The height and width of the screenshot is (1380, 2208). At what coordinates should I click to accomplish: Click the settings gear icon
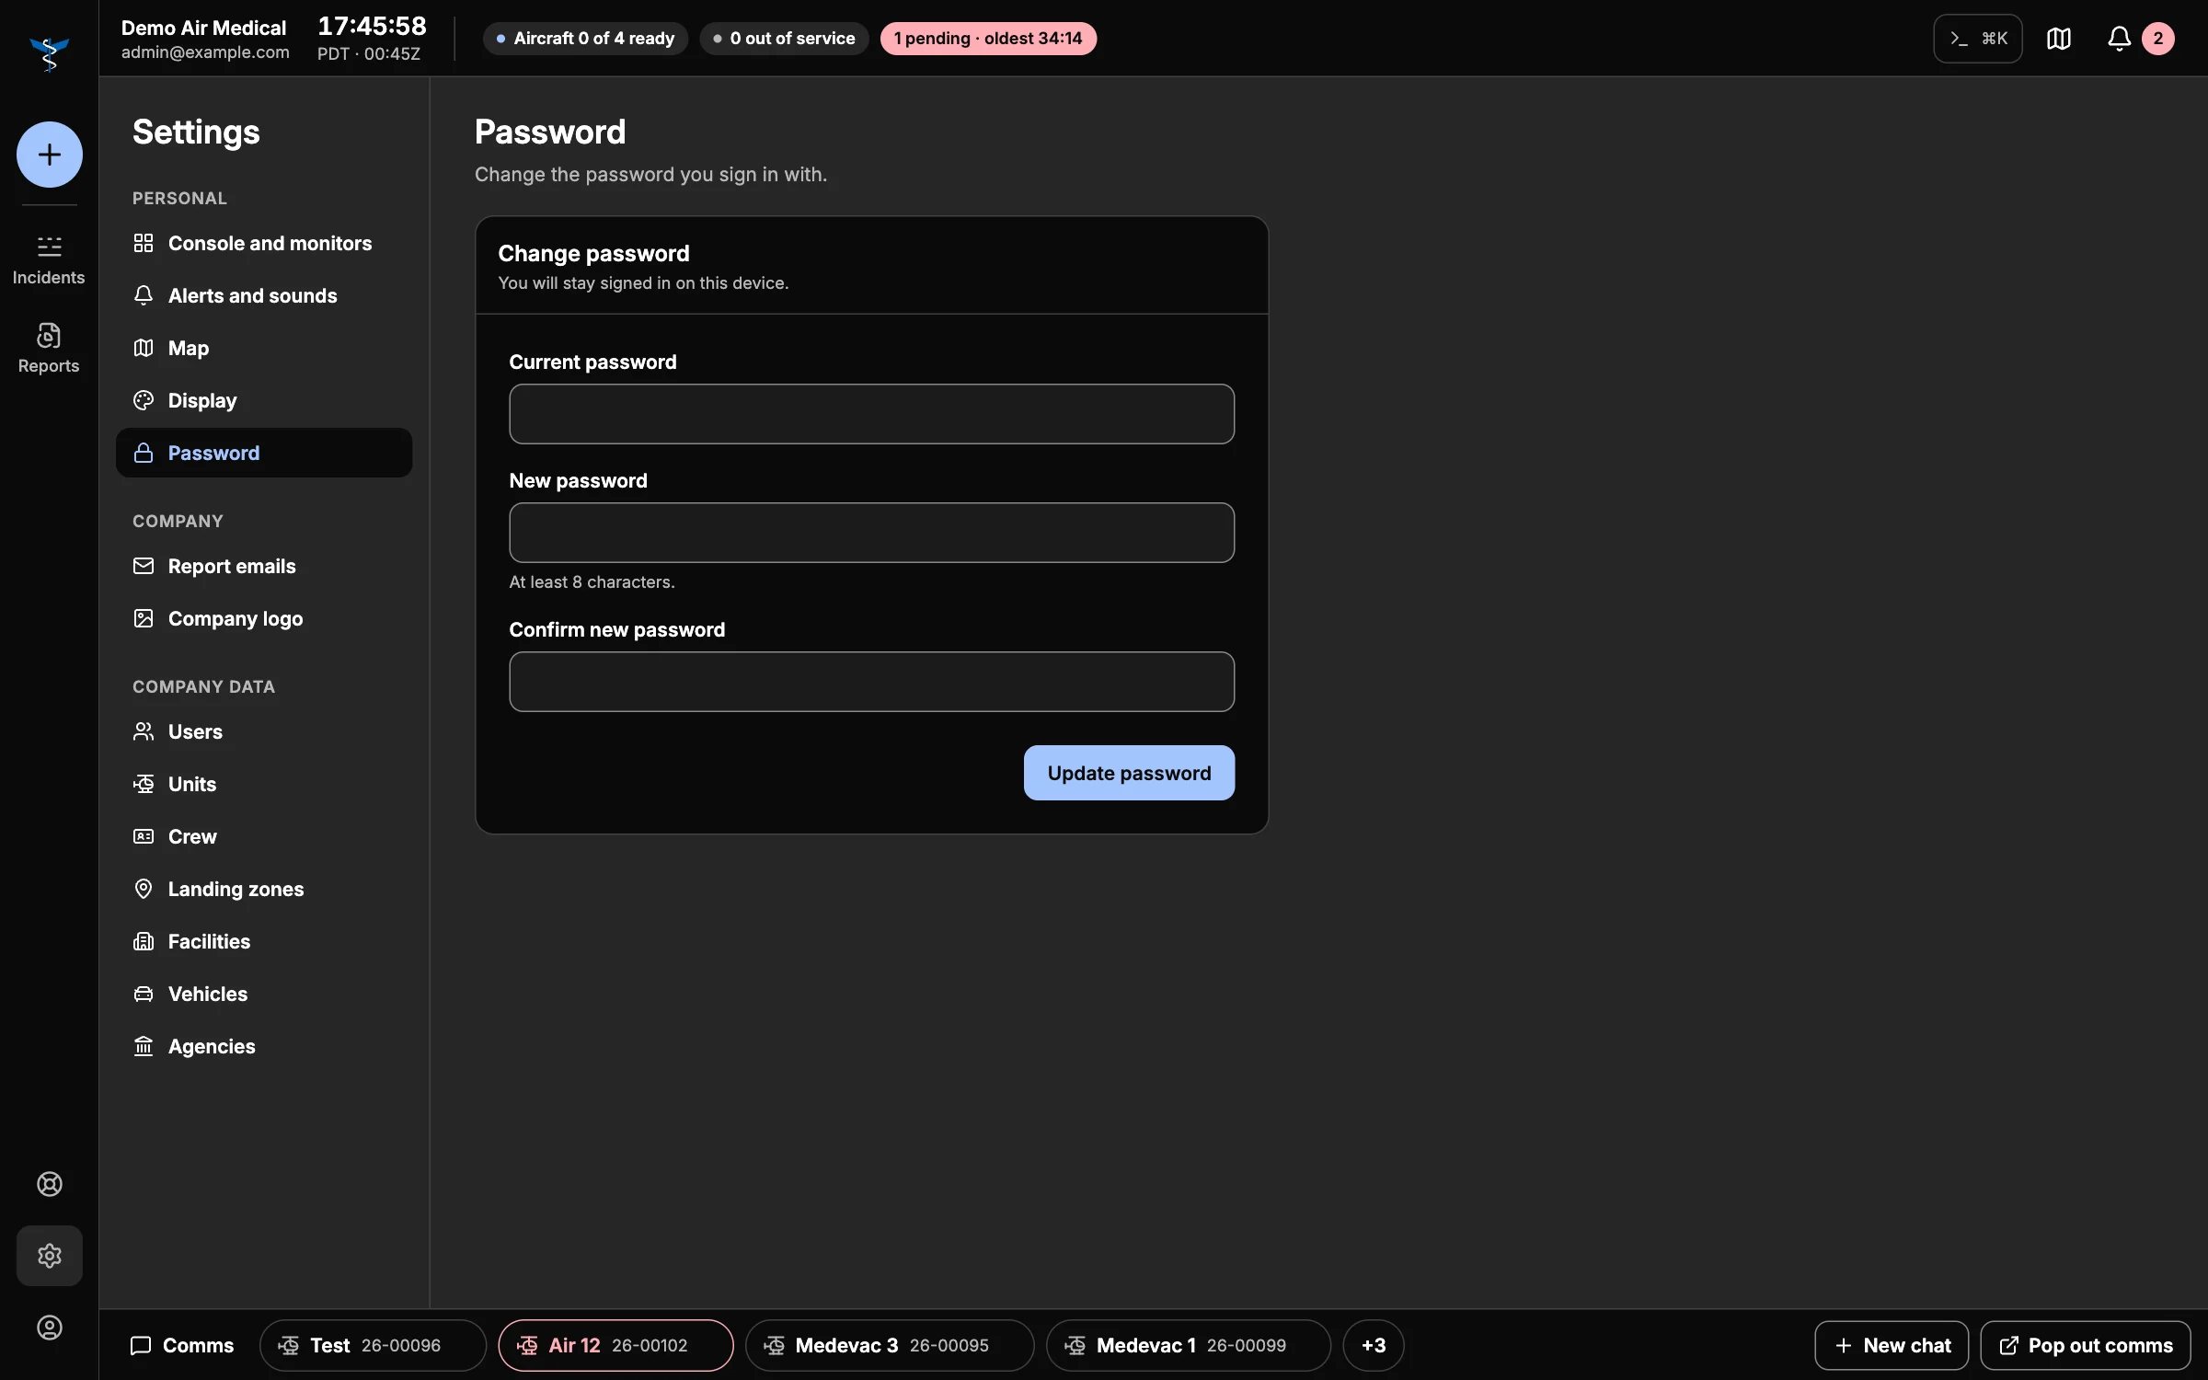tap(50, 1256)
